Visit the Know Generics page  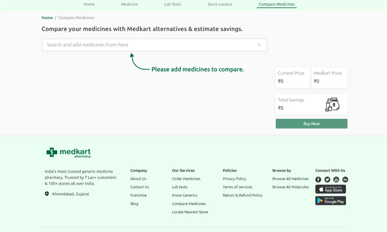pos(185,195)
